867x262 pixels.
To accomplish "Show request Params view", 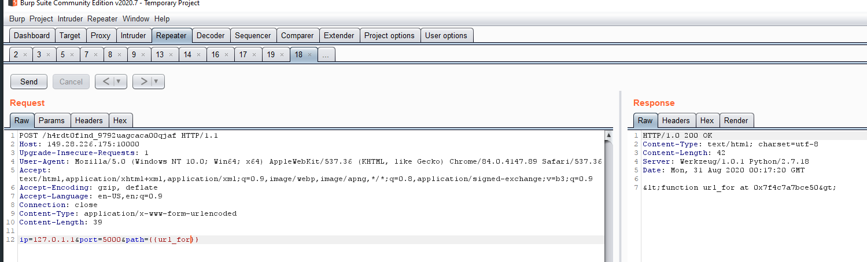I will 51,120.
